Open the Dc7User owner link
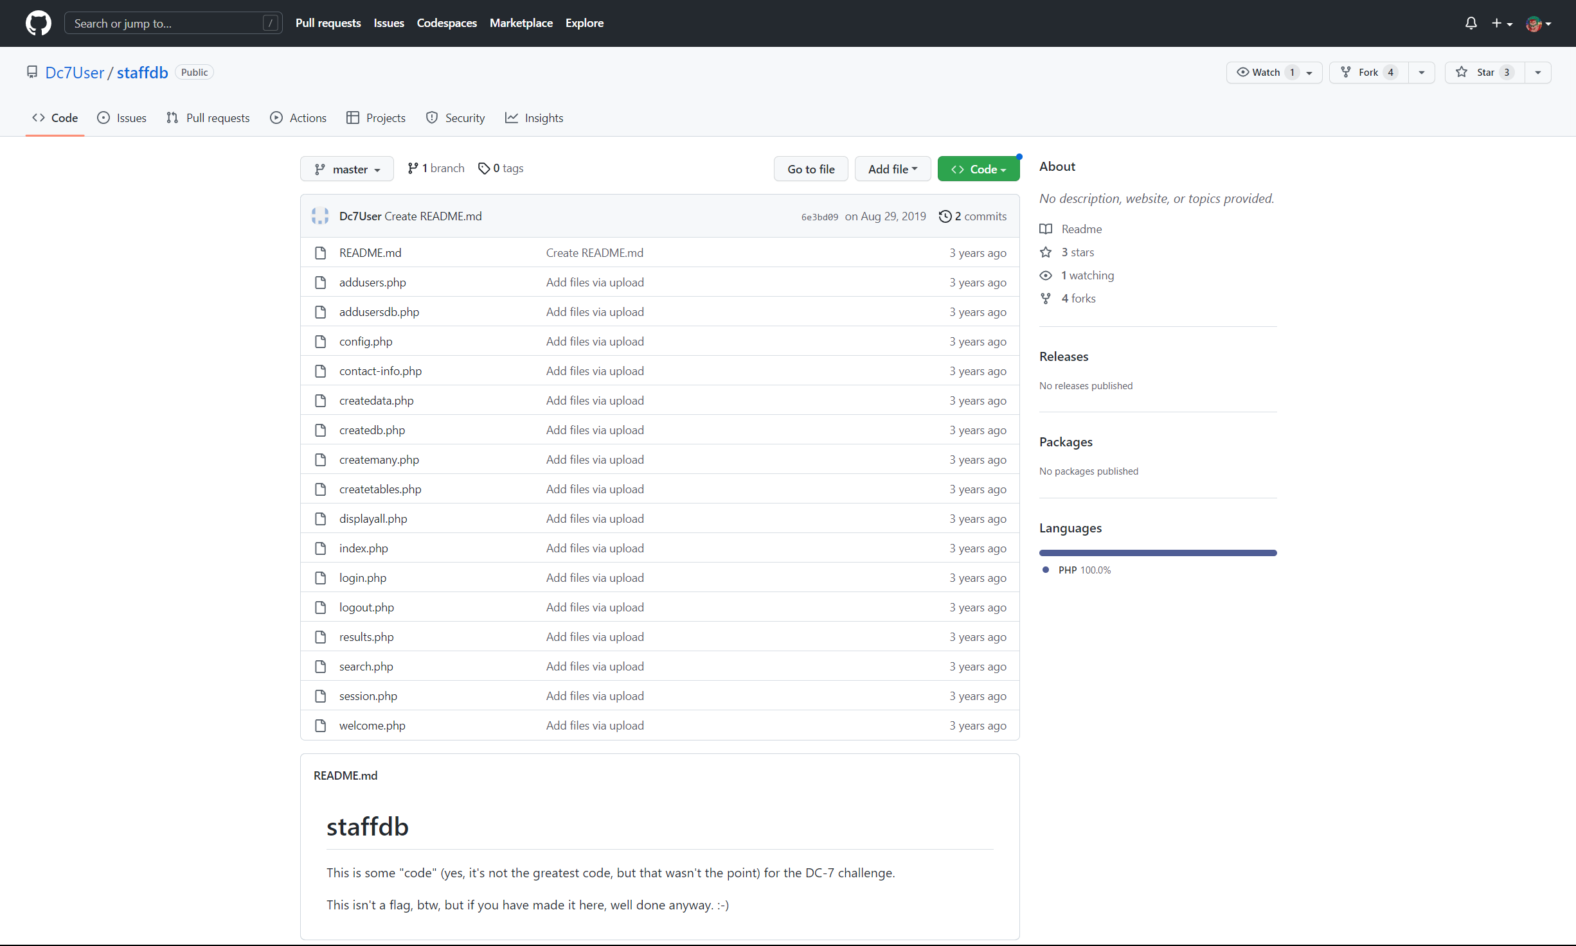This screenshot has width=1576, height=946. point(75,72)
